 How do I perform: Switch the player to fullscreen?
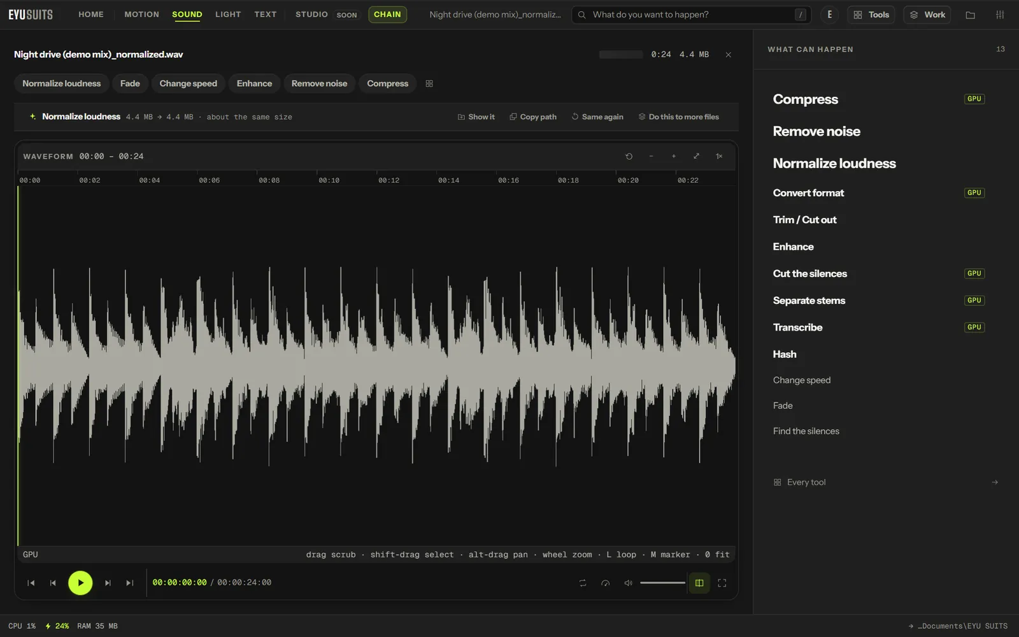pyautogui.click(x=722, y=583)
